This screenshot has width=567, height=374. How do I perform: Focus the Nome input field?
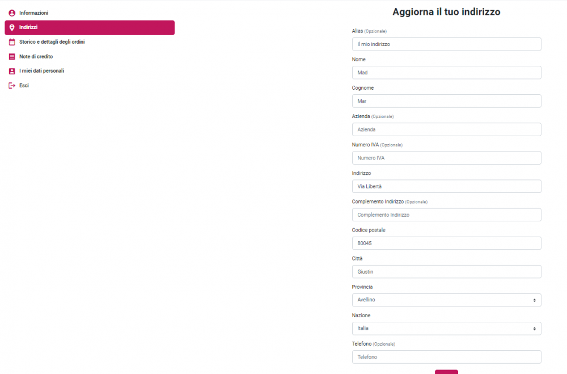446,73
